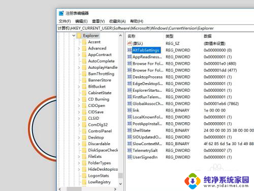254x191 pixels.
Task: Click the TelemetrySalt value icon
Action: [130, 150]
